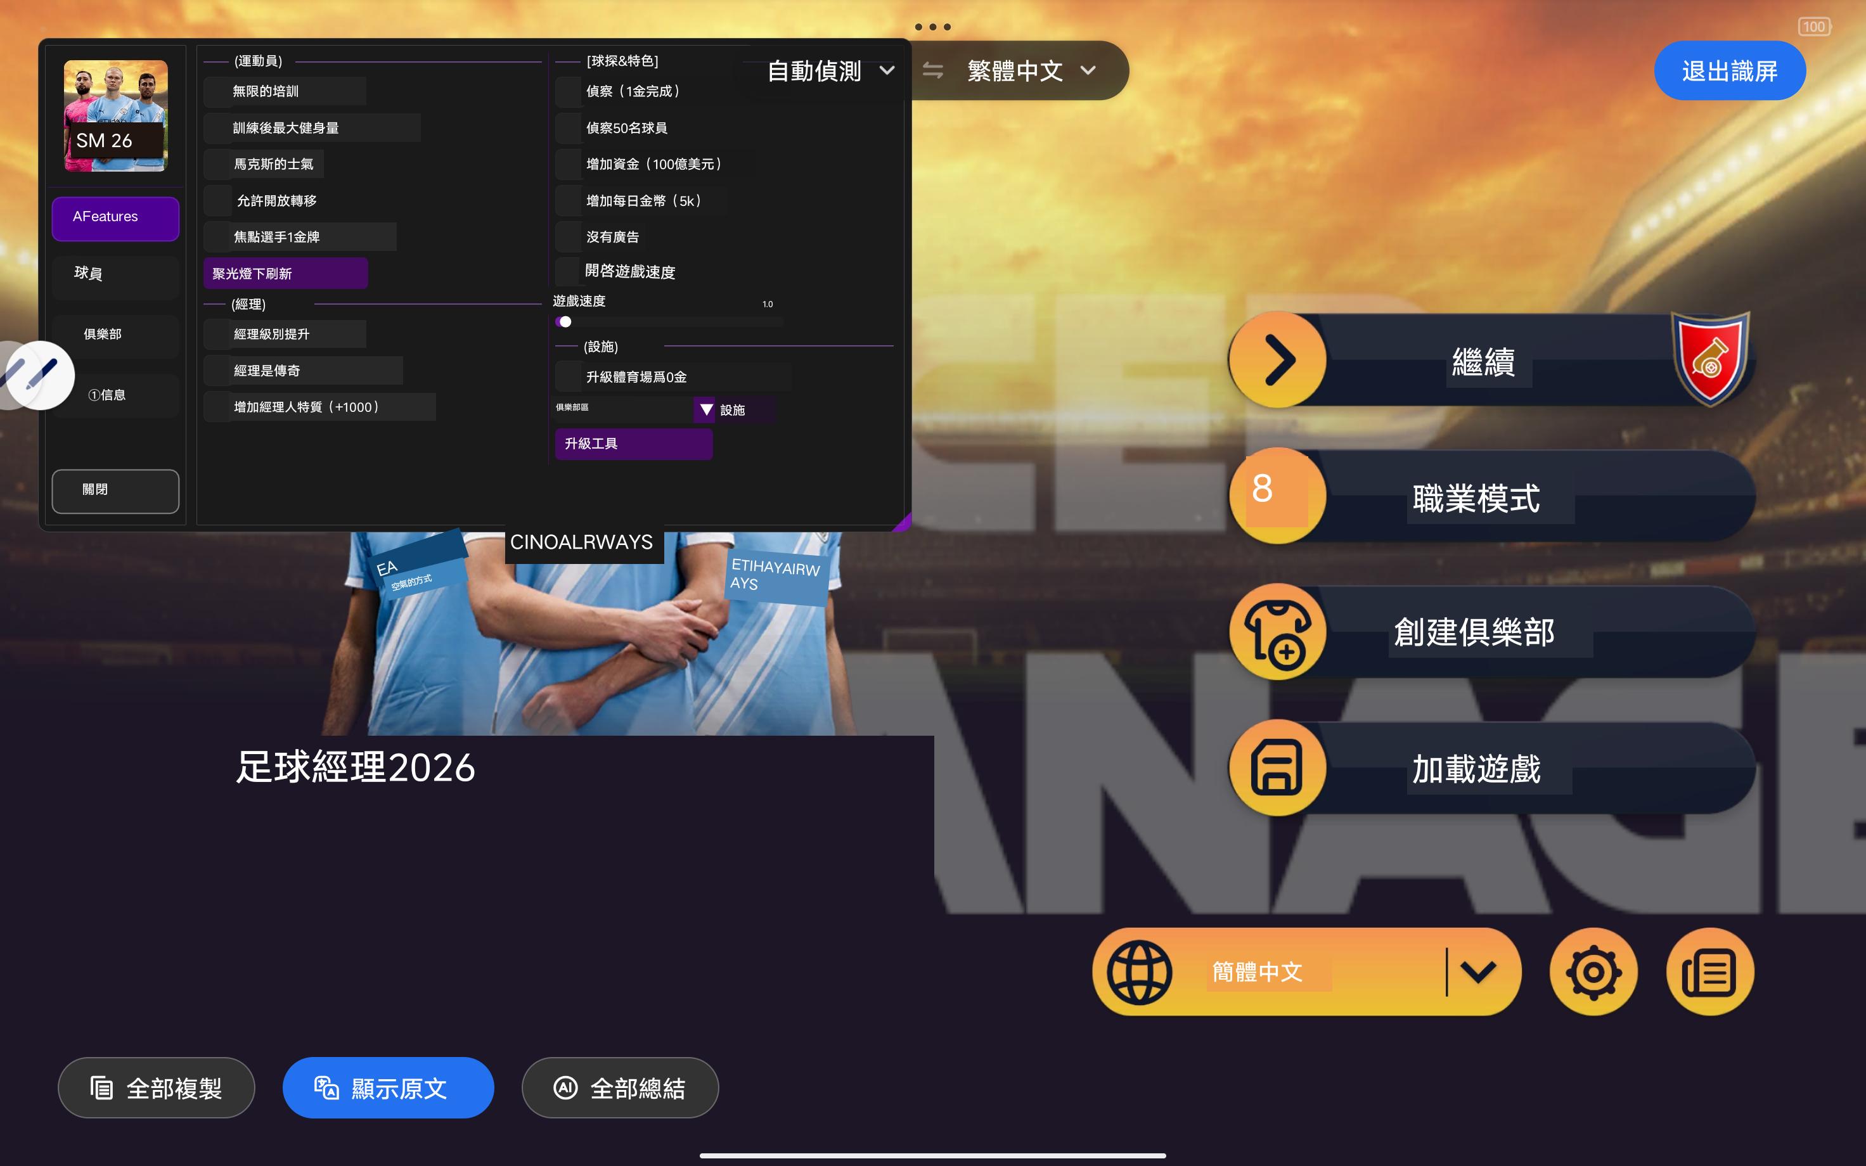Tap the 全部複製 button
This screenshot has height=1166, width=1866.
157,1087
